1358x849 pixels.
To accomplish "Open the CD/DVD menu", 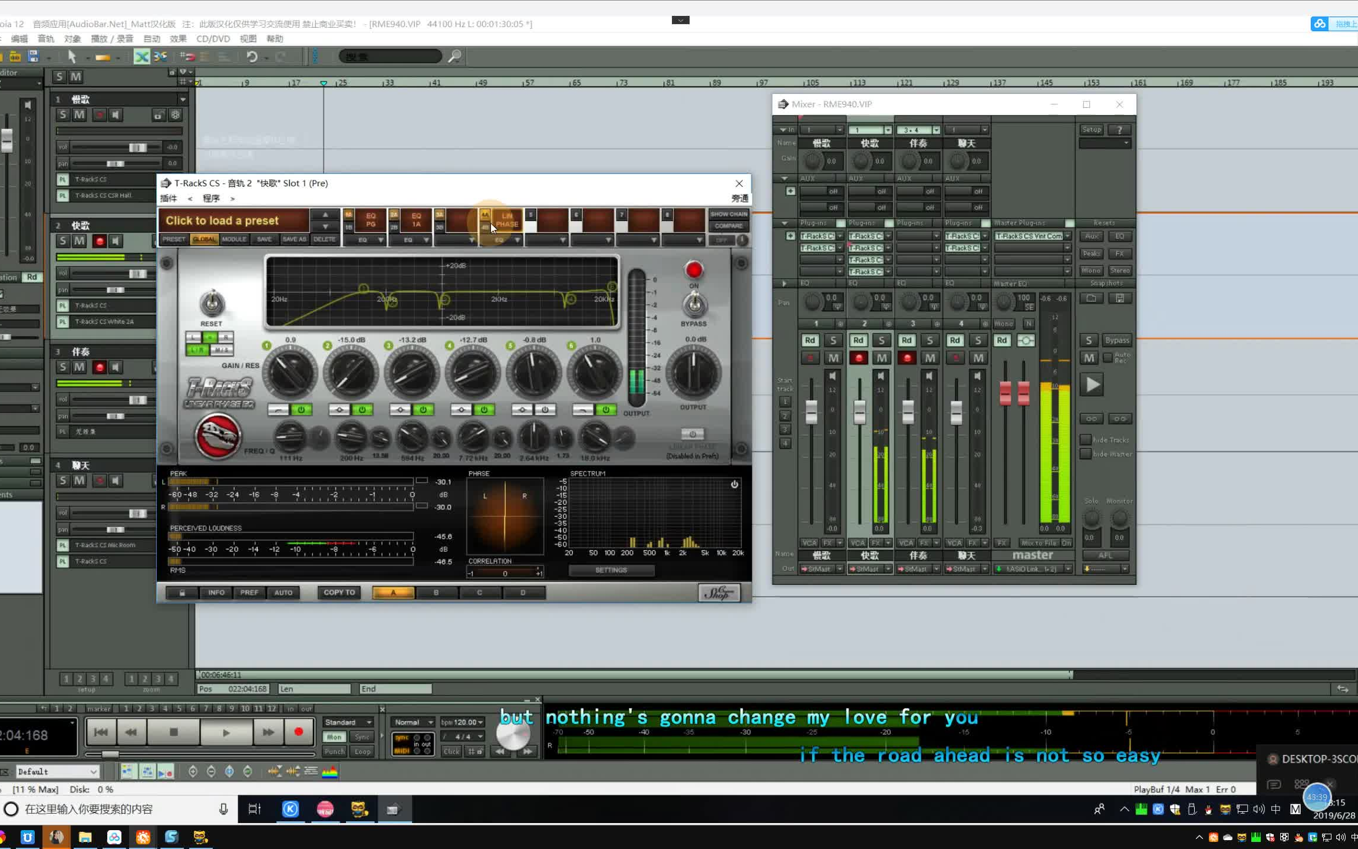I will [213, 39].
